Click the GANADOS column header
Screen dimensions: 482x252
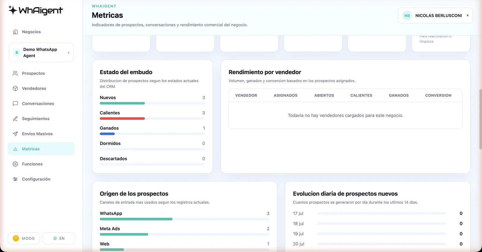(x=399, y=95)
